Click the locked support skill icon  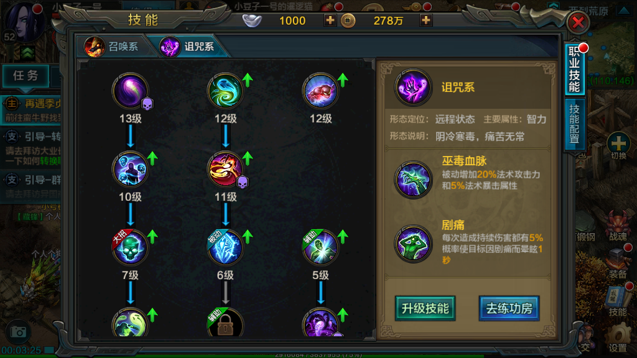[x=225, y=323]
